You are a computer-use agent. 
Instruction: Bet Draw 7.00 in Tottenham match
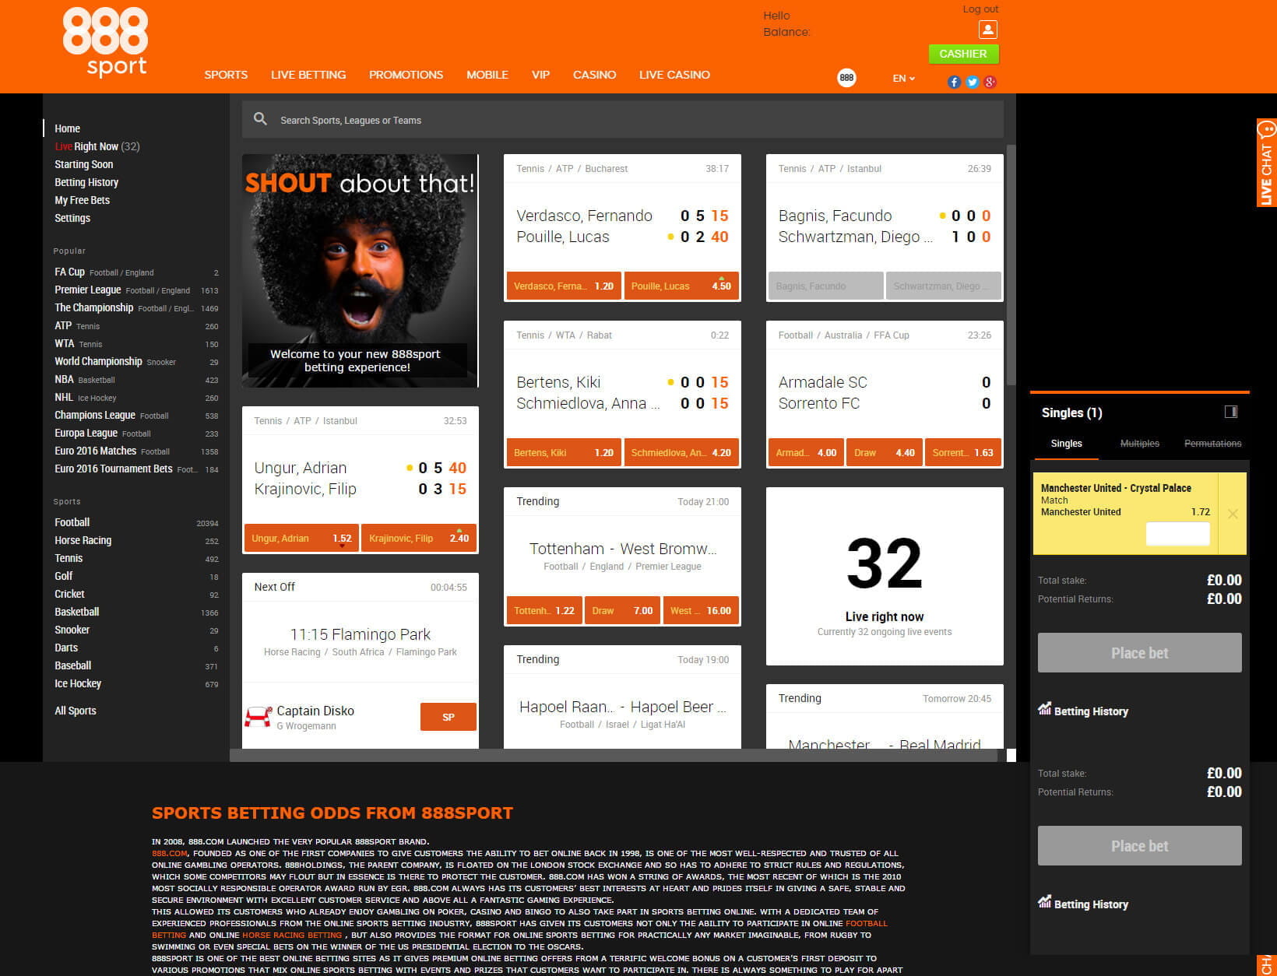[622, 610]
